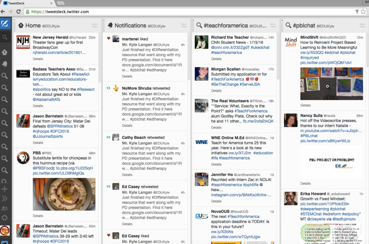Viewport: 369px width, 244px height.
Task: Open #pblchat column settings menu
Action: click(x=362, y=25)
